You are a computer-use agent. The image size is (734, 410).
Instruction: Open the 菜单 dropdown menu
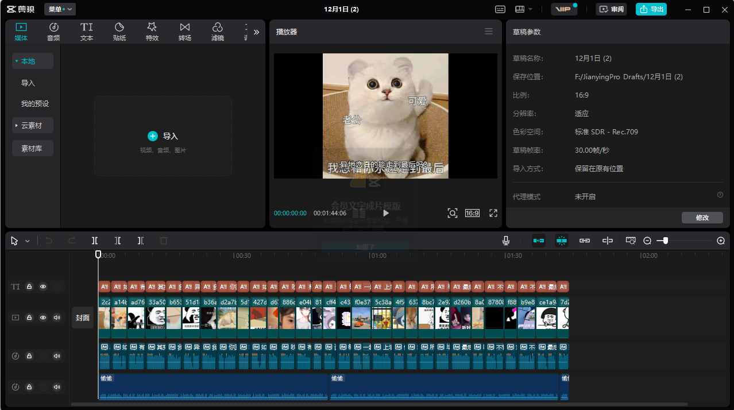pos(60,9)
